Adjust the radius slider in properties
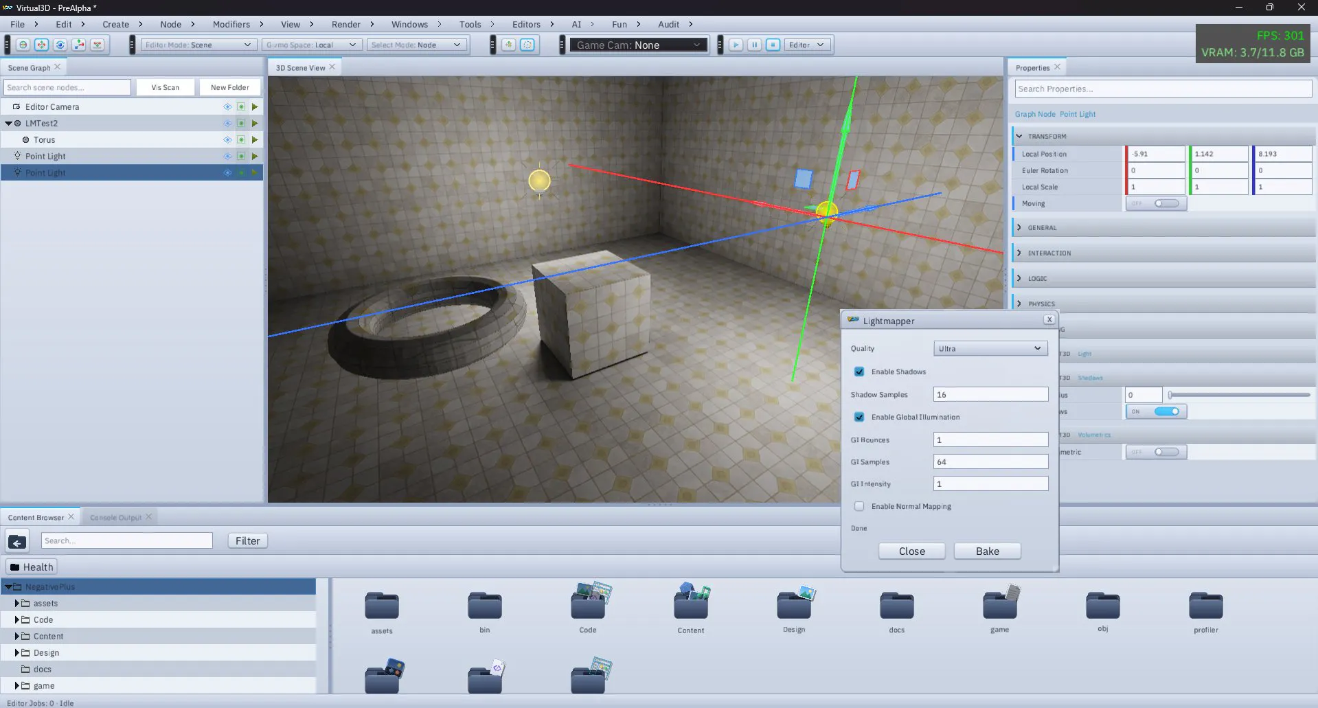The image size is (1318, 708). click(1239, 395)
